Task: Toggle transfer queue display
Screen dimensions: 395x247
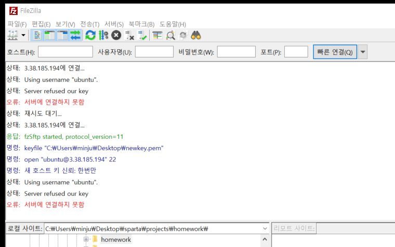Action: pos(75,35)
